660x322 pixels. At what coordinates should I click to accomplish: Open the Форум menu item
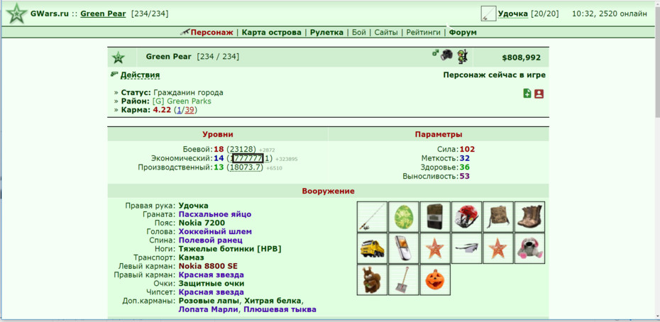pyautogui.click(x=463, y=33)
